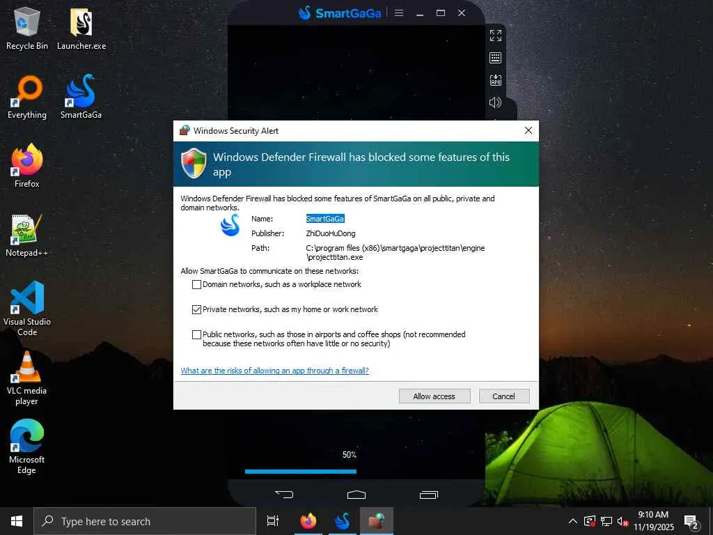Open Recycle Bin desktop icon
713x535 pixels.
(27, 28)
